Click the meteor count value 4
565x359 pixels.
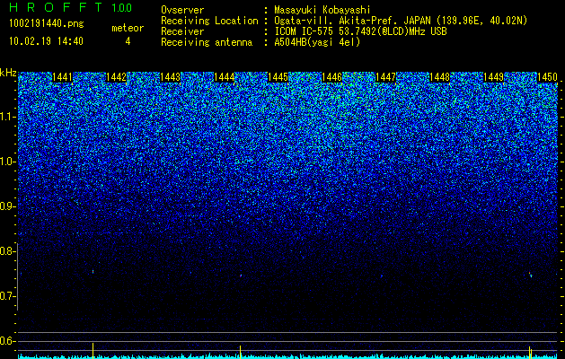(128, 41)
